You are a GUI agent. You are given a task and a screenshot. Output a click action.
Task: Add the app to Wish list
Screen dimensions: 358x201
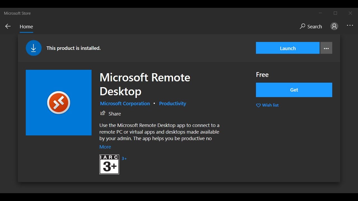click(267, 105)
